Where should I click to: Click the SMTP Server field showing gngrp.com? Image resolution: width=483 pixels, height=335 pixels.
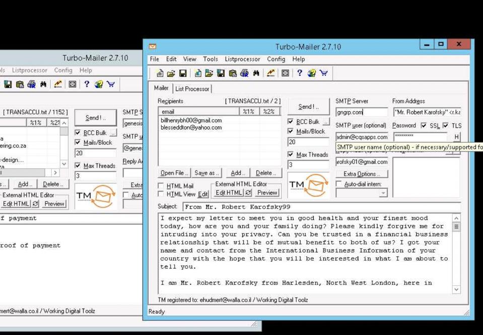point(362,112)
